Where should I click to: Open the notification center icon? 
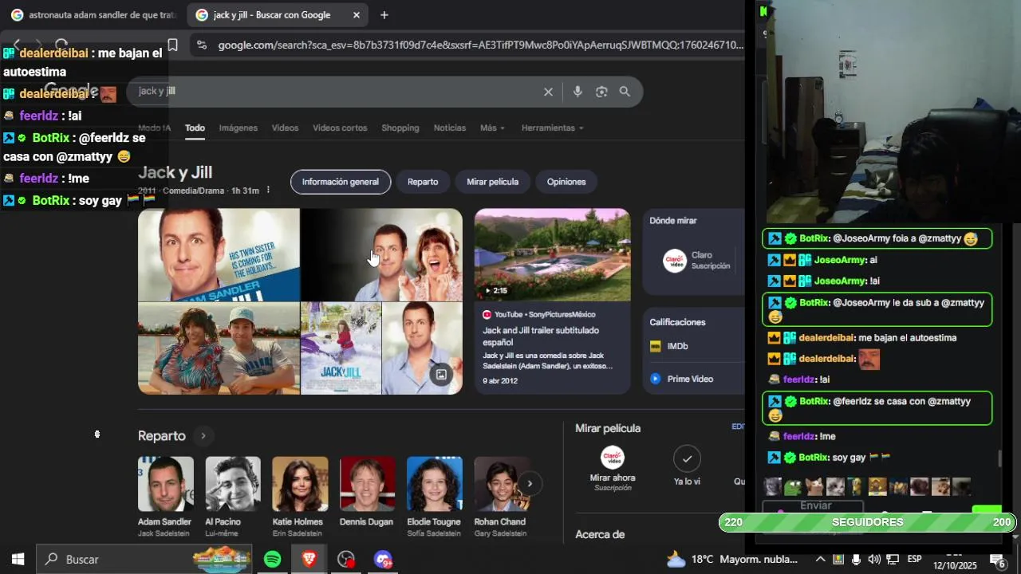pos(997,560)
